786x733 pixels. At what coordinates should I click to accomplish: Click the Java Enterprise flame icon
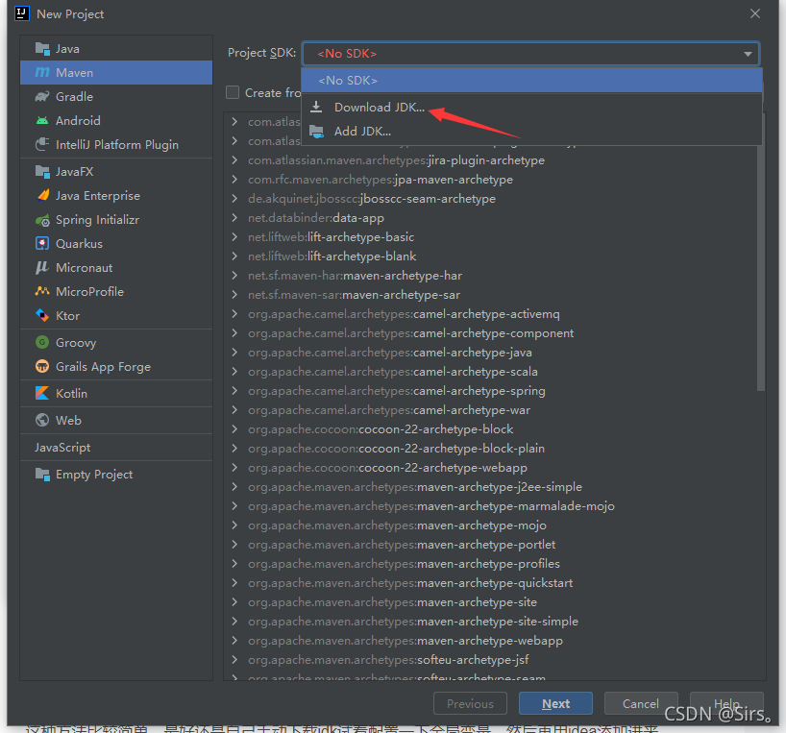pyautogui.click(x=42, y=195)
